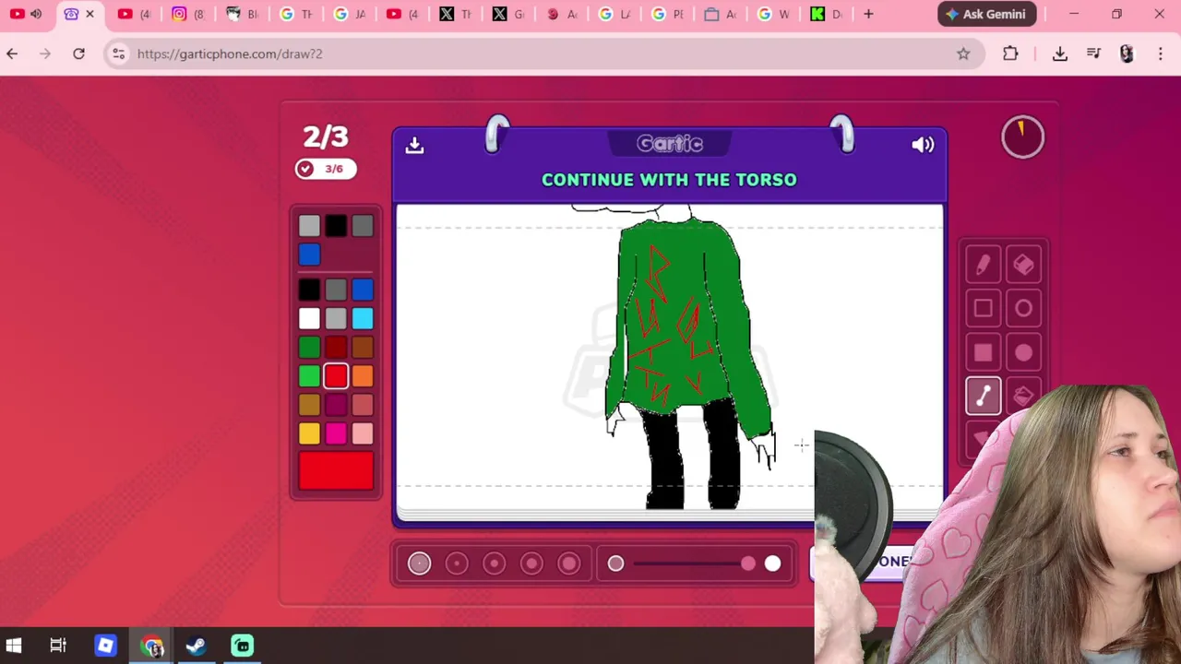
Task: Open Chrome's three-dot menu
Action: click(1161, 53)
